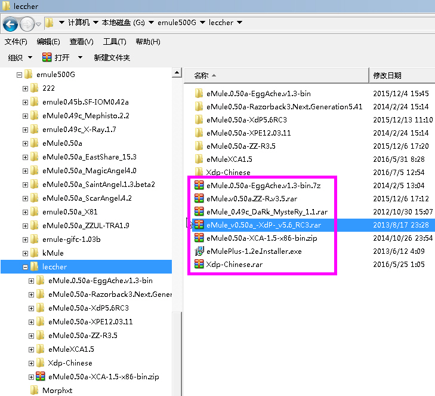Click zip icon of eMule0.50a-XCA-1.5-x86-bin.zip in tree

(x=41, y=376)
